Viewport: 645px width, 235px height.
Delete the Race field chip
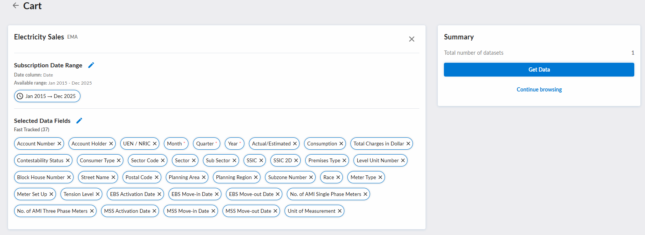(338, 177)
